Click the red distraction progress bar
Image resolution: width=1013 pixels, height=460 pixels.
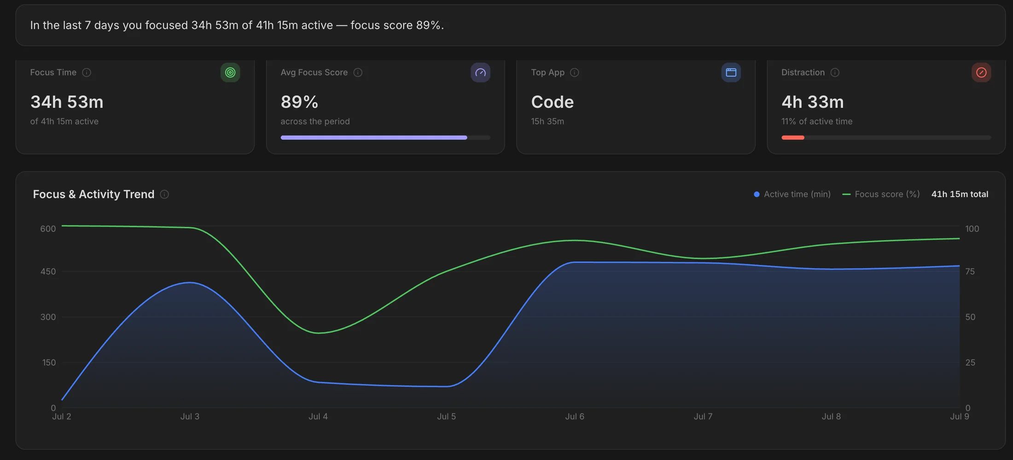[x=886, y=138]
